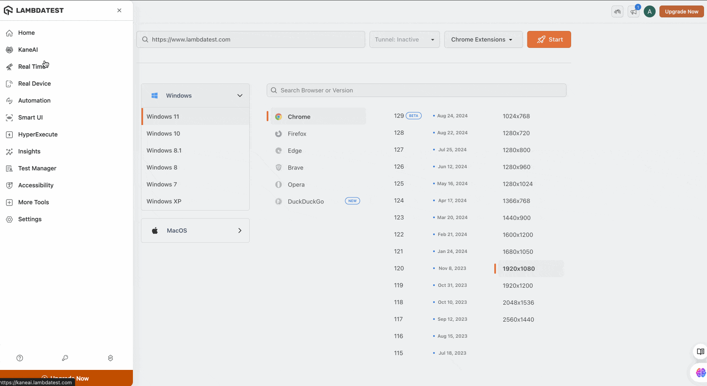The height and width of the screenshot is (386, 707).
Task: Click the Search Browser or Version field
Action: pyautogui.click(x=416, y=90)
